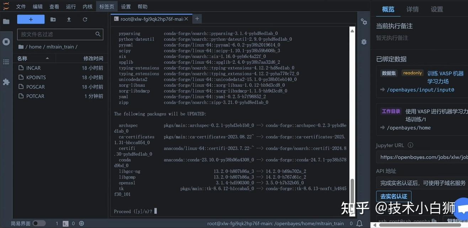468x228 pixels.
Task: Select the POSCAR file
Action: pyautogui.click(x=60, y=87)
